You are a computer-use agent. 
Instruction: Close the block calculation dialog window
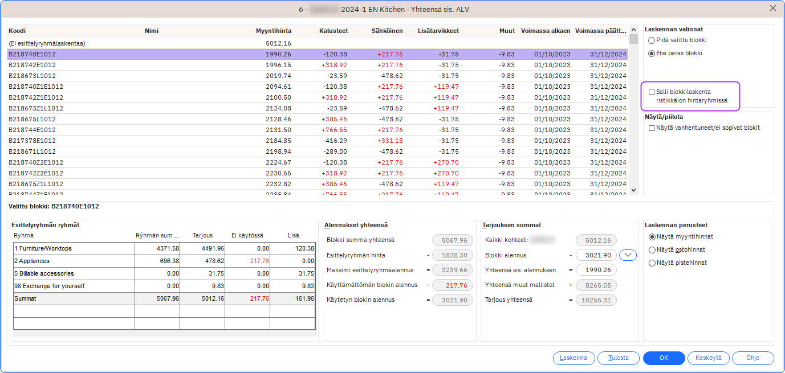click(x=772, y=8)
